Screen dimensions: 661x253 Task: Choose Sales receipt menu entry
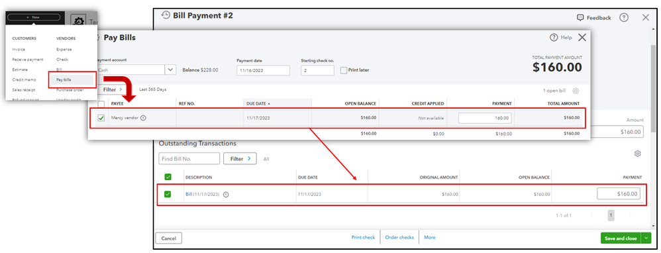(x=24, y=90)
